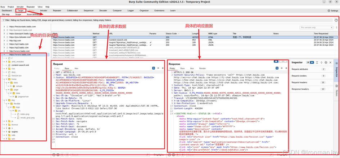Expand http://qq.com tree node

coord(4,41)
